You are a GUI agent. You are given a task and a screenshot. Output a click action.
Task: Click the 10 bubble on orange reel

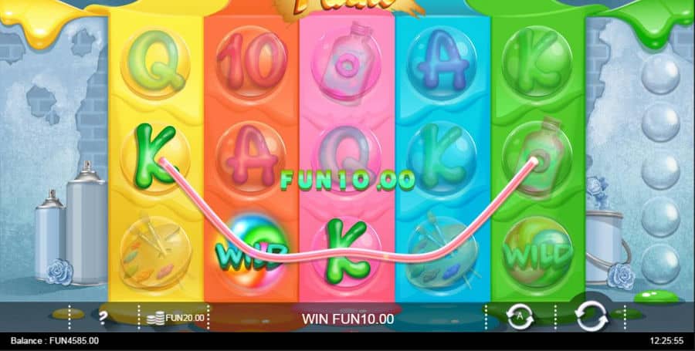(251, 62)
